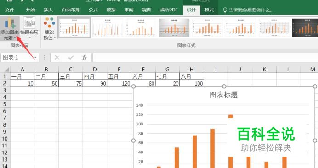318x168 pixels.
Task: Select the seventh gridded chart style thumbnail
Action: point(274,27)
